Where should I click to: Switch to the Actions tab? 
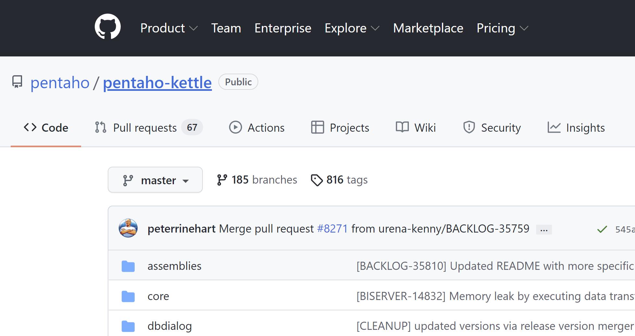[257, 128]
